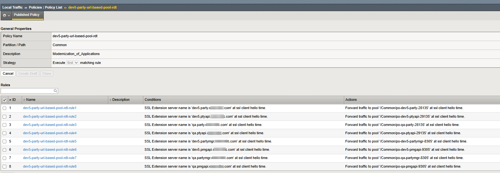Sort rules by ID column arrow
500x173 pixels.
pyautogui.click(x=10, y=100)
